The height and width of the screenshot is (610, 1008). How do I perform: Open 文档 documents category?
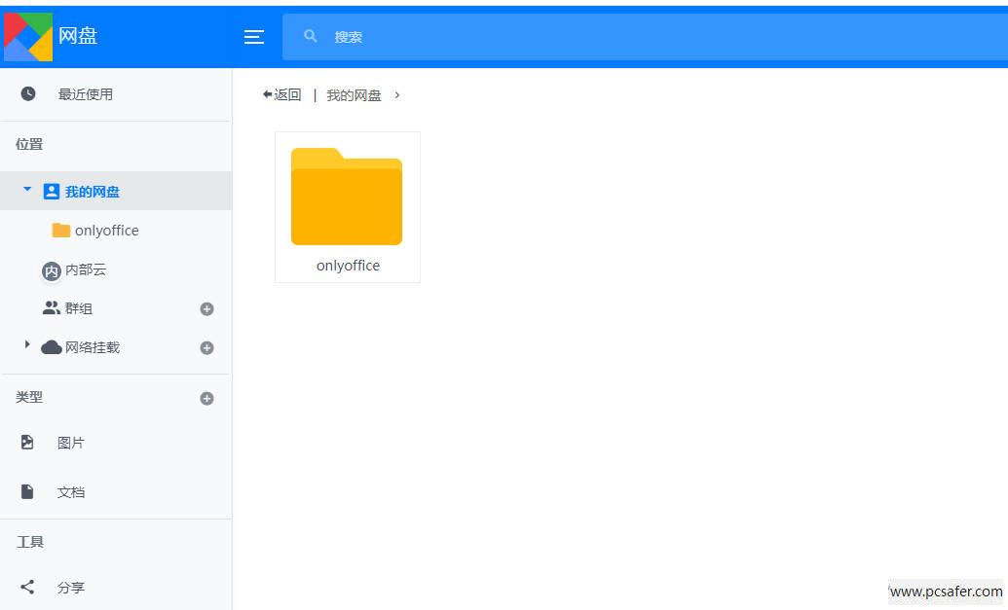[70, 492]
